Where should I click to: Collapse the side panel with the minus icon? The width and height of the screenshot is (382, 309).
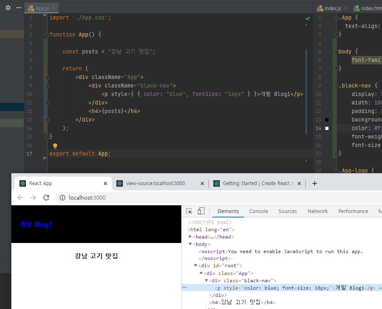coord(19,8)
